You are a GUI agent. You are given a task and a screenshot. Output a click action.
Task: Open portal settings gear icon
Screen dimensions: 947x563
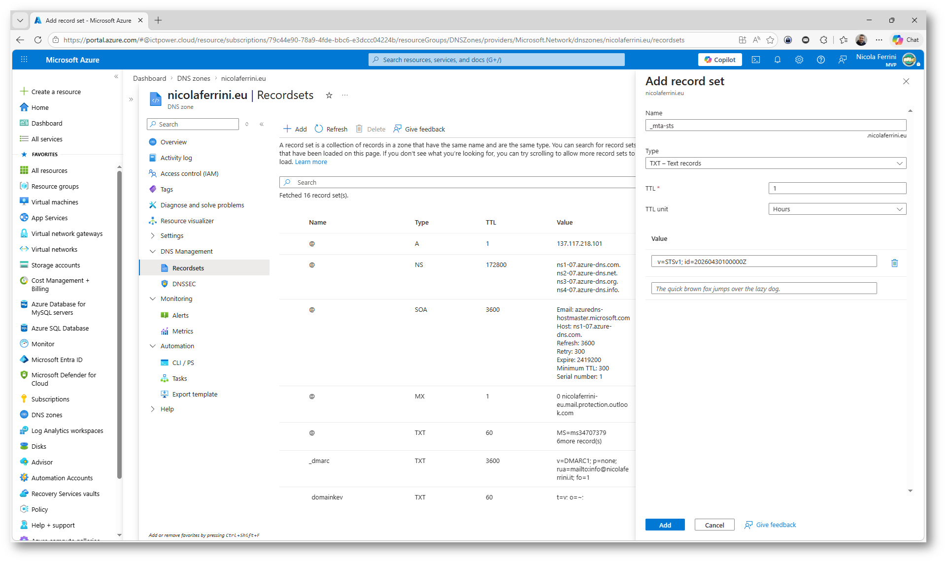[799, 60]
